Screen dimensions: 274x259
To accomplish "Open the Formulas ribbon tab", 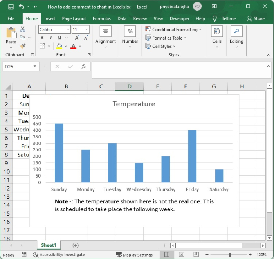I will 102,18.
